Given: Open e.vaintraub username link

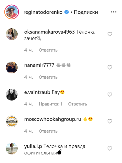Looking at the screenshot, I should pyautogui.click(x=37, y=92).
